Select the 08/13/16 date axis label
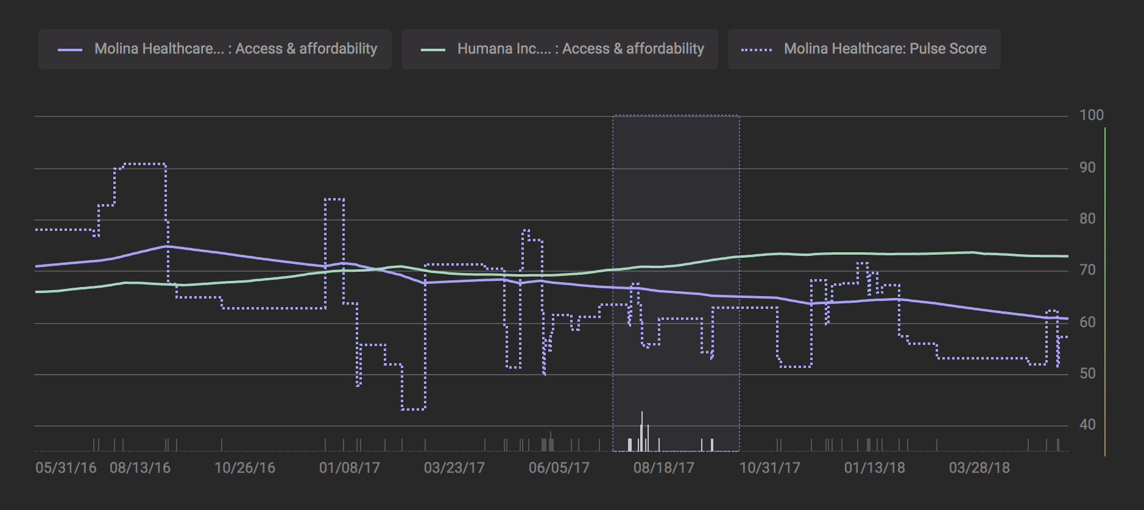This screenshot has width=1144, height=510. click(x=140, y=468)
